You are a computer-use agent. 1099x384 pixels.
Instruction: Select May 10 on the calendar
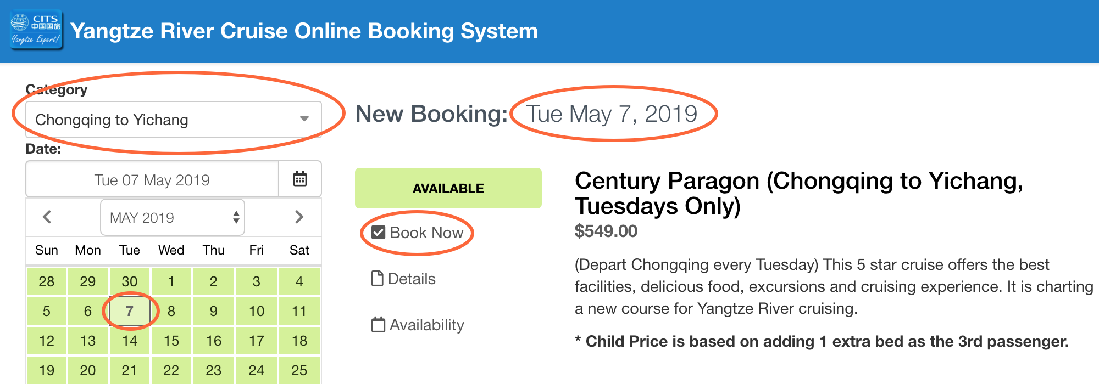257,311
